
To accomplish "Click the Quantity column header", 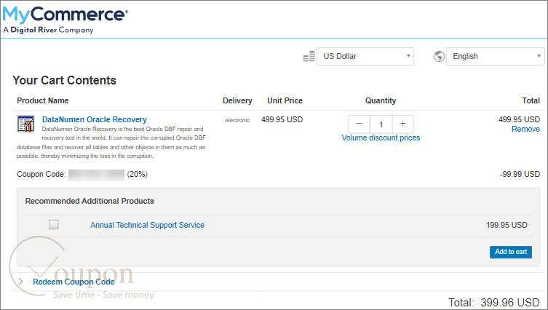I will pyautogui.click(x=381, y=100).
